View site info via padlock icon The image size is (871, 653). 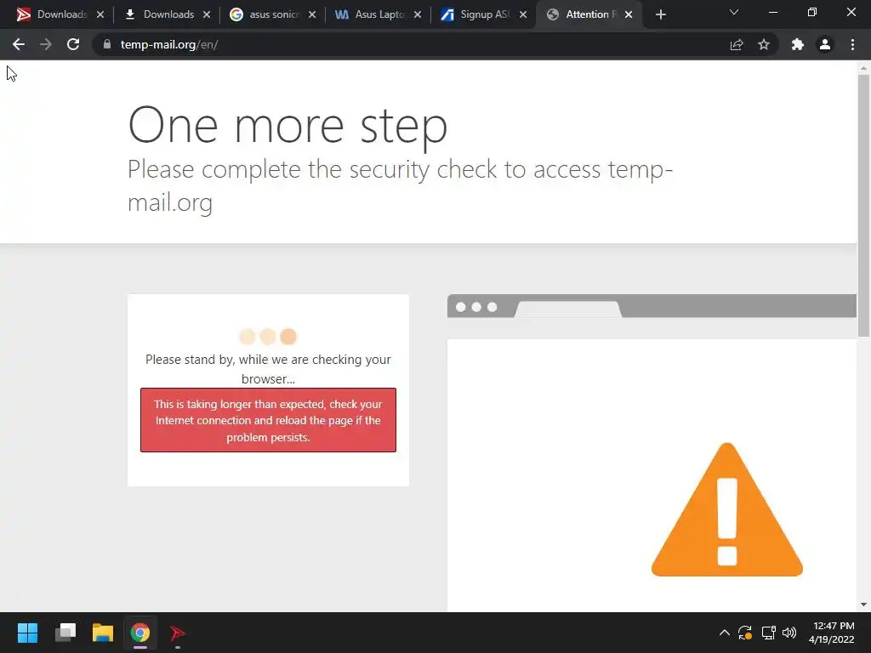107,44
